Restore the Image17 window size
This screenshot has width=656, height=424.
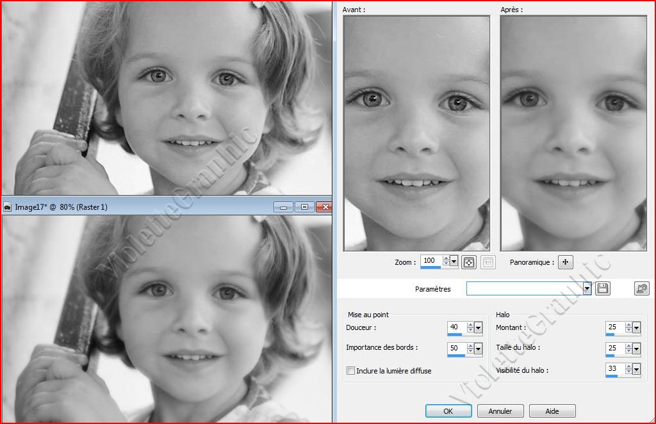coord(304,207)
